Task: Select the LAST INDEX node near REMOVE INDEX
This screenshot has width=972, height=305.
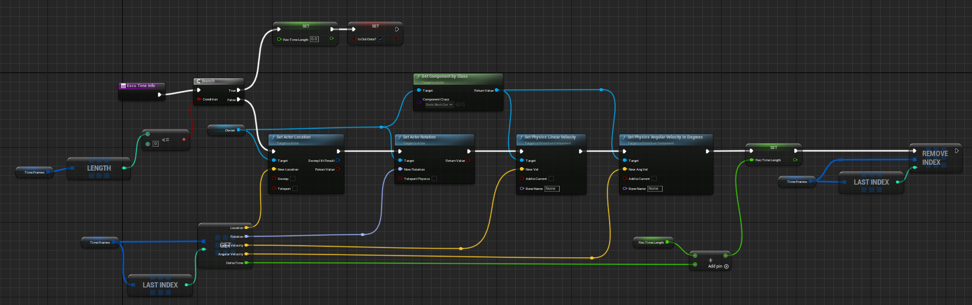Action: coord(871,182)
